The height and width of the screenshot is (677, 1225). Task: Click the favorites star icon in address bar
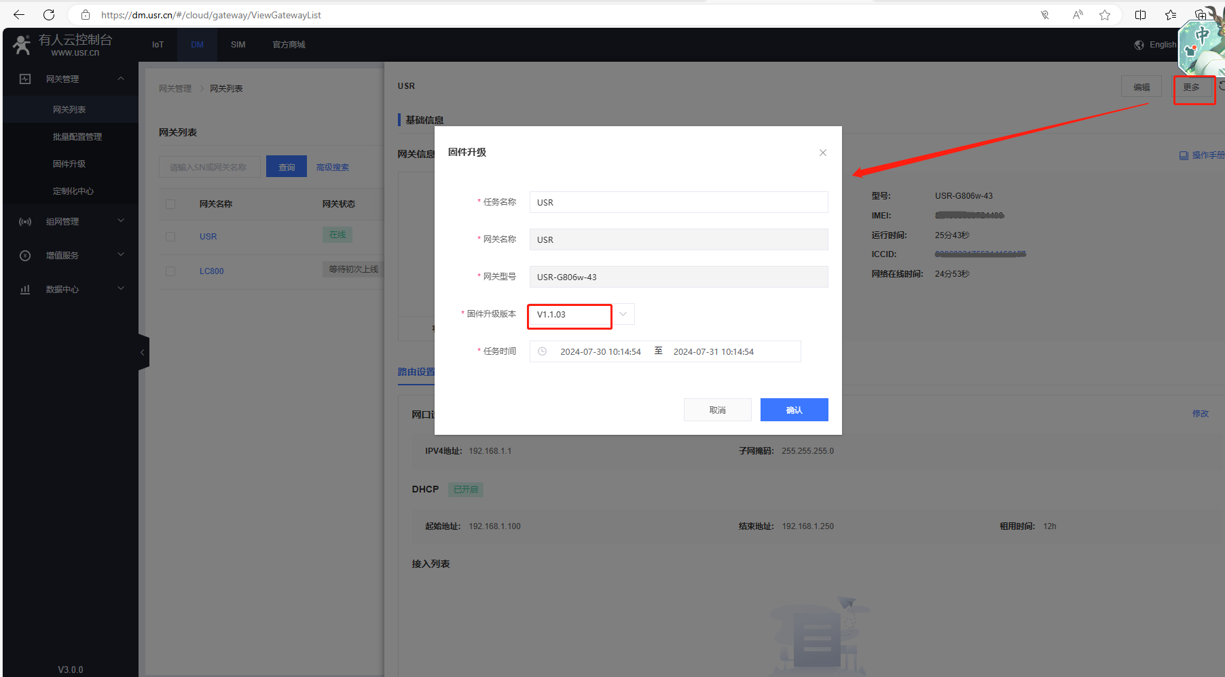click(1105, 15)
